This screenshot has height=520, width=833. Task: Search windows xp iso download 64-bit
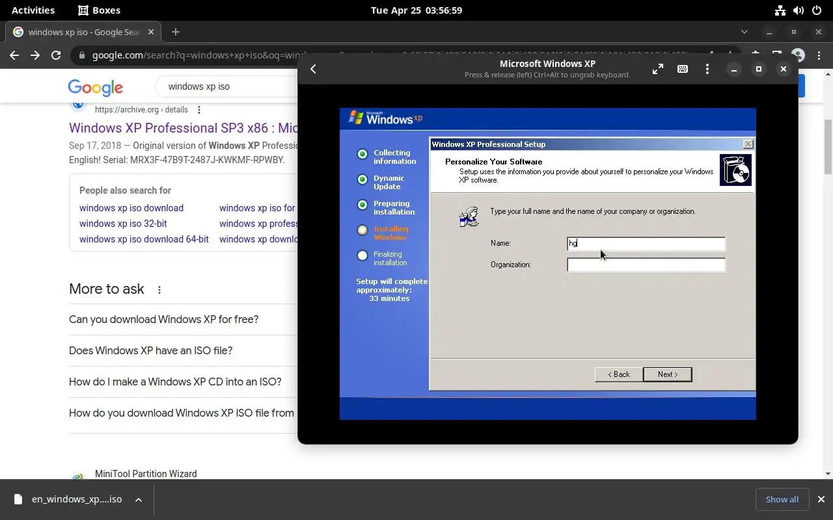pos(144,239)
